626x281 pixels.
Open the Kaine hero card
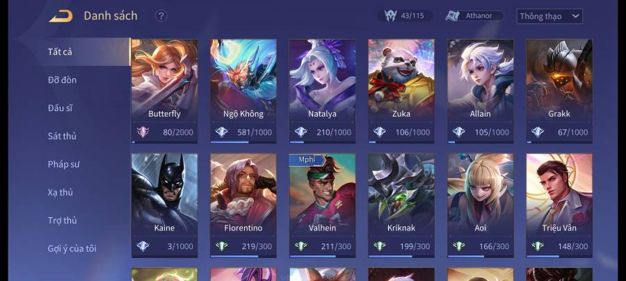(164, 205)
